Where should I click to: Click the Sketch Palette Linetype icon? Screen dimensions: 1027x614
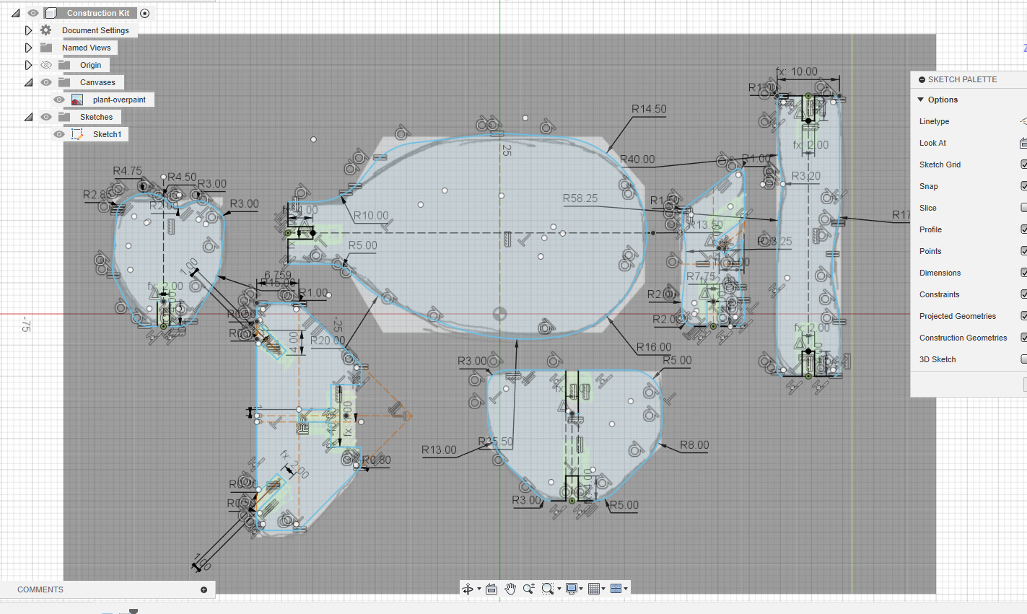point(1023,121)
